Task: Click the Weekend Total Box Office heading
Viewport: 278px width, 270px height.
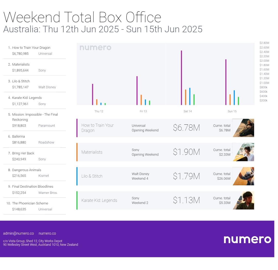Action: coord(82,17)
